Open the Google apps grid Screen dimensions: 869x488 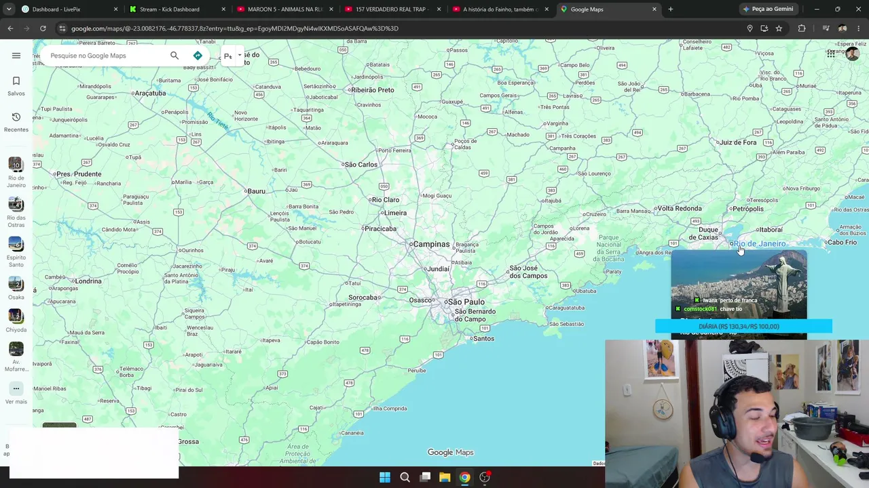point(831,54)
